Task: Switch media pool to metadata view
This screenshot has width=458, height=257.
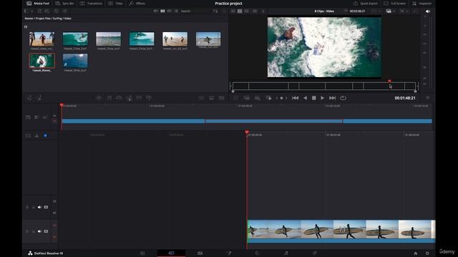Action: point(156,11)
